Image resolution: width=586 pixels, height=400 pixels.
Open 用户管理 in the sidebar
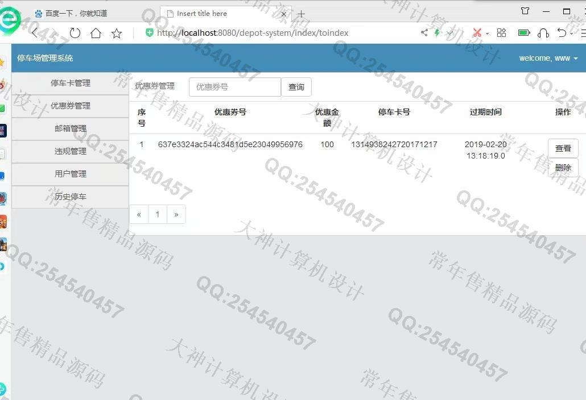(x=70, y=174)
